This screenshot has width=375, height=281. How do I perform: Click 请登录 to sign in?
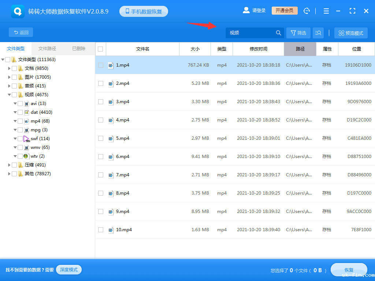(259, 10)
